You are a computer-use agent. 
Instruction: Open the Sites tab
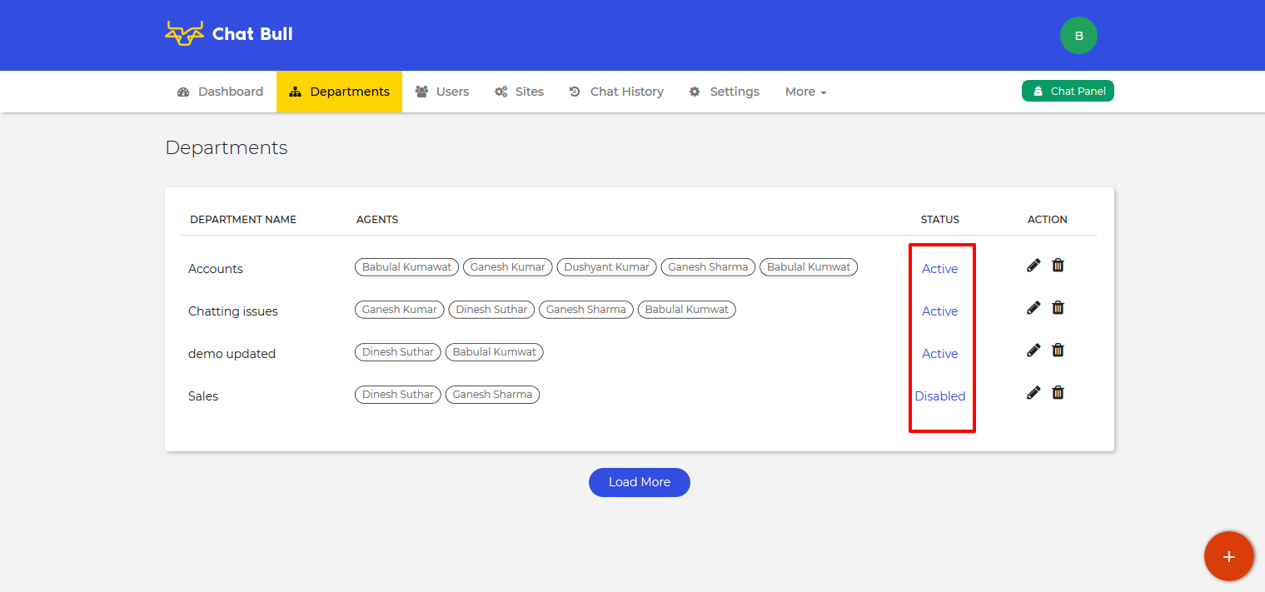coord(519,92)
